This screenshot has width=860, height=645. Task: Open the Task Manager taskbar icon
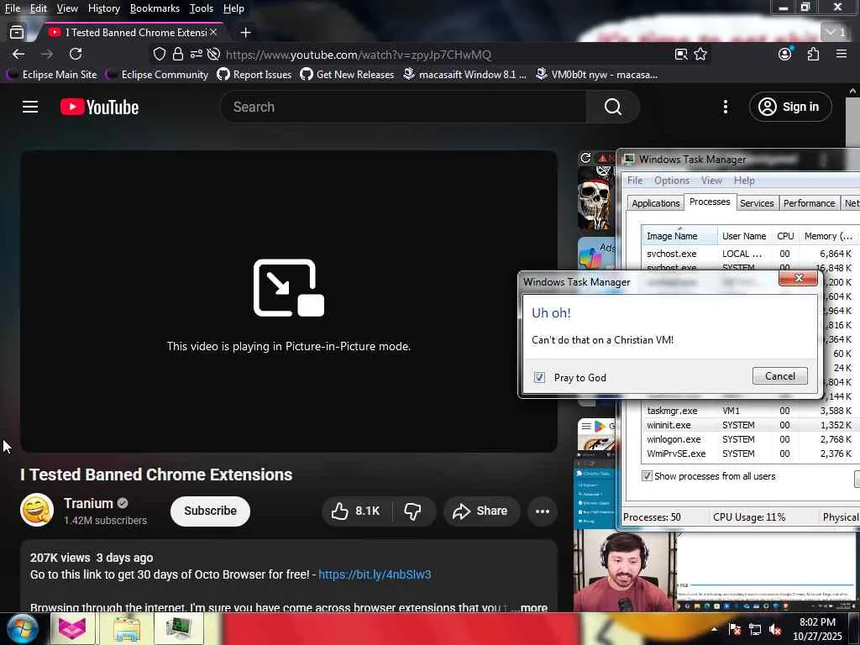[x=179, y=628]
